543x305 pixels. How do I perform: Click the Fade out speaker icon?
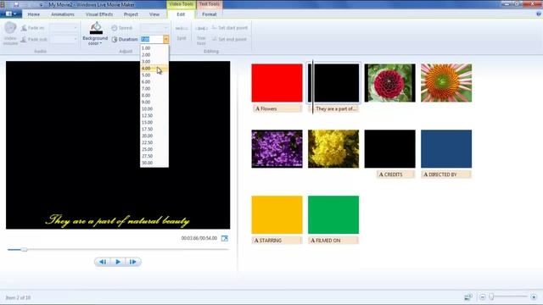(x=24, y=39)
